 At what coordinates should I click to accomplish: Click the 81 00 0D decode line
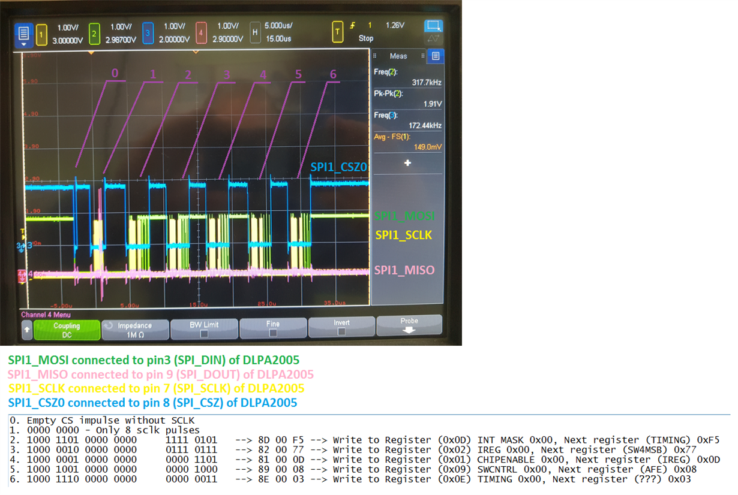tap(365, 460)
